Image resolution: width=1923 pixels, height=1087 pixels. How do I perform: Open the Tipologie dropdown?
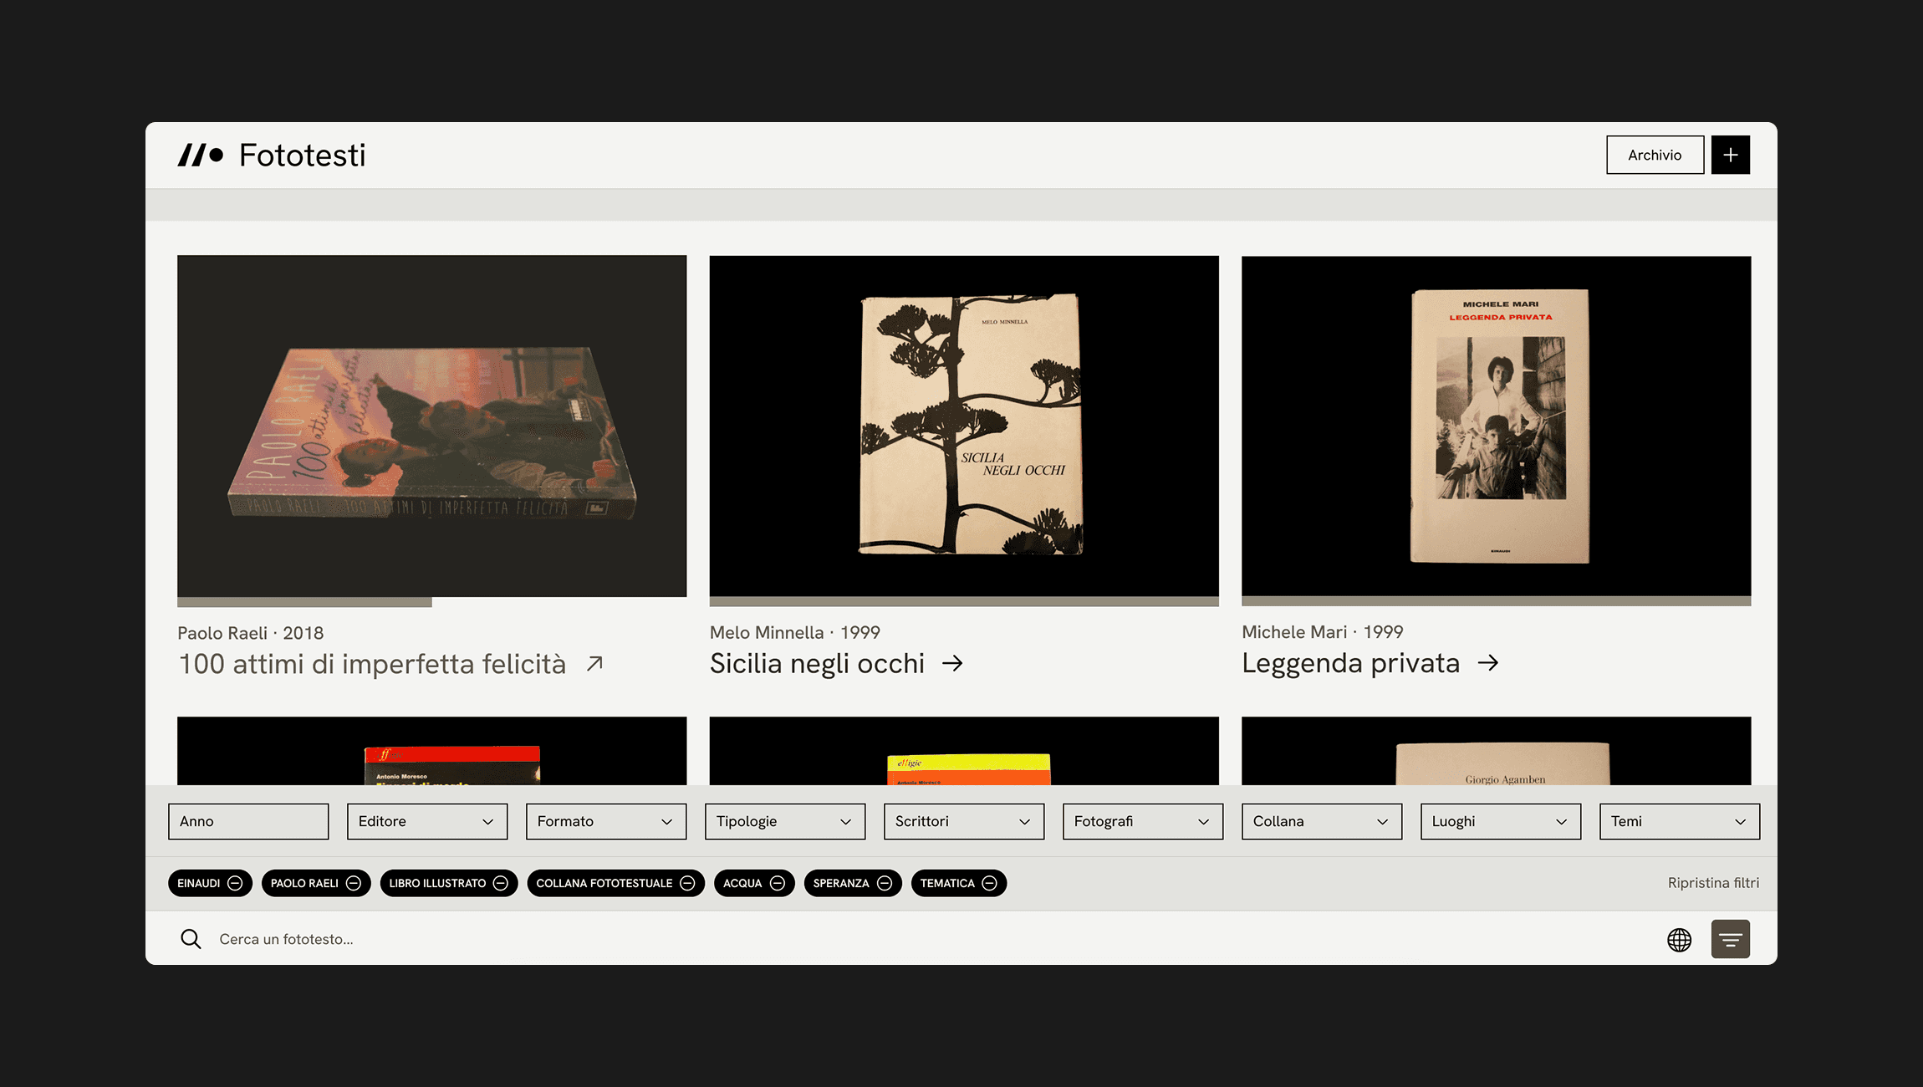click(x=785, y=821)
